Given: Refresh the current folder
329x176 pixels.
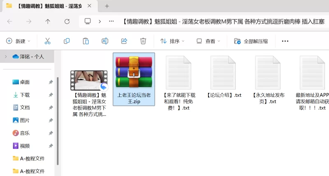Looking at the screenshot, I should [x=67, y=21].
